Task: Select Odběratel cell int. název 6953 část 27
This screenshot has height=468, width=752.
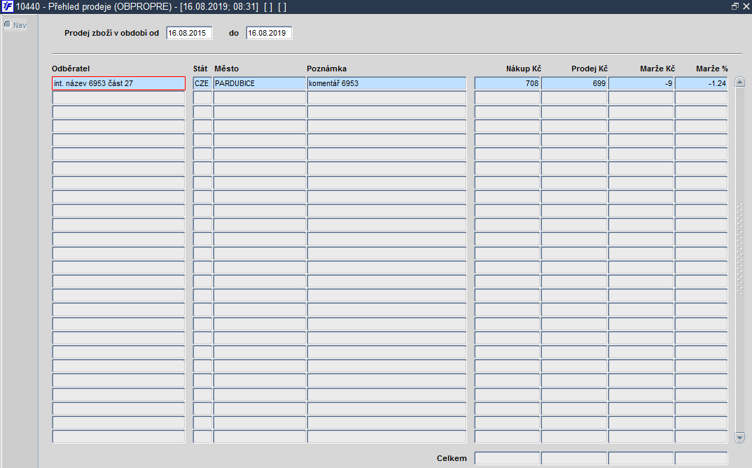Action: (x=118, y=83)
